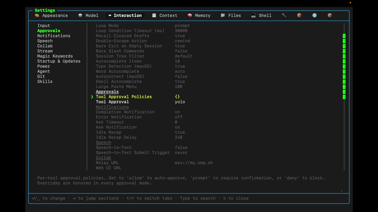Change Loop Mode prompt value
The height and width of the screenshot is (212, 378).
tap(182, 26)
